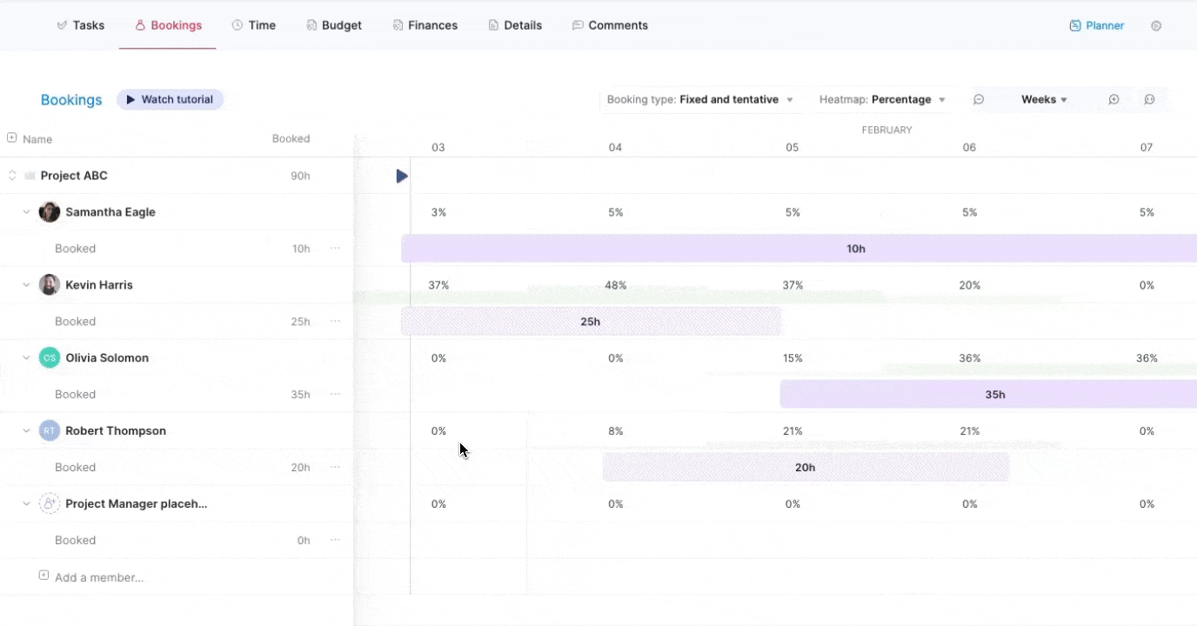Switch to the Budget tab
Image resolution: width=1197 pixels, height=626 pixels.
(333, 26)
